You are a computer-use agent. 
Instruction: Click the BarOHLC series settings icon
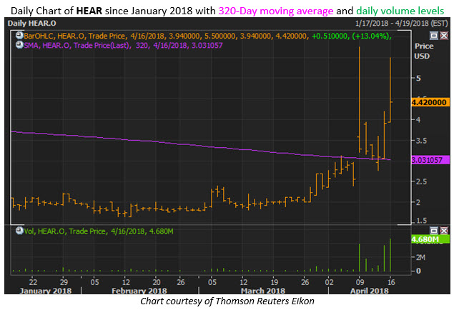pos(19,36)
